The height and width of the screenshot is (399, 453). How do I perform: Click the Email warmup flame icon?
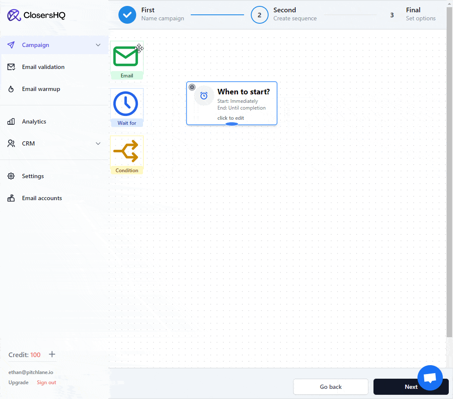coord(11,89)
